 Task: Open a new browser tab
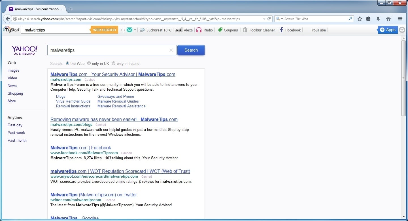tap(71, 9)
